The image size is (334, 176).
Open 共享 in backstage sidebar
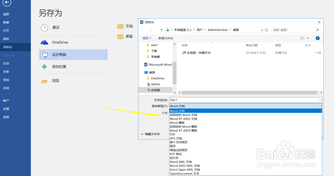6,72
